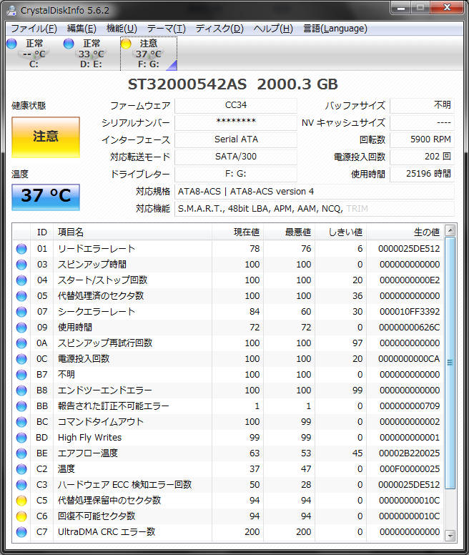
Task: Click the serial number field with asterisks
Action: point(236,122)
